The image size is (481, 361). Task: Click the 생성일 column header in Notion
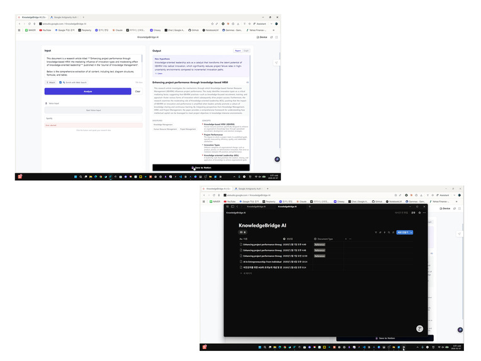[288, 239]
